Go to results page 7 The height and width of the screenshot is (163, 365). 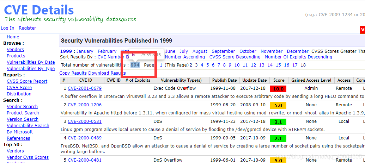coord(219,65)
